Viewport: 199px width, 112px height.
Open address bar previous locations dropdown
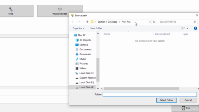(150, 22)
